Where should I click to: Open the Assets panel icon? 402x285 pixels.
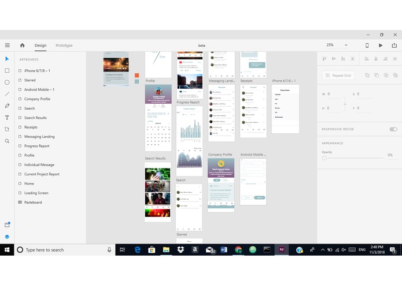[x=7, y=224]
